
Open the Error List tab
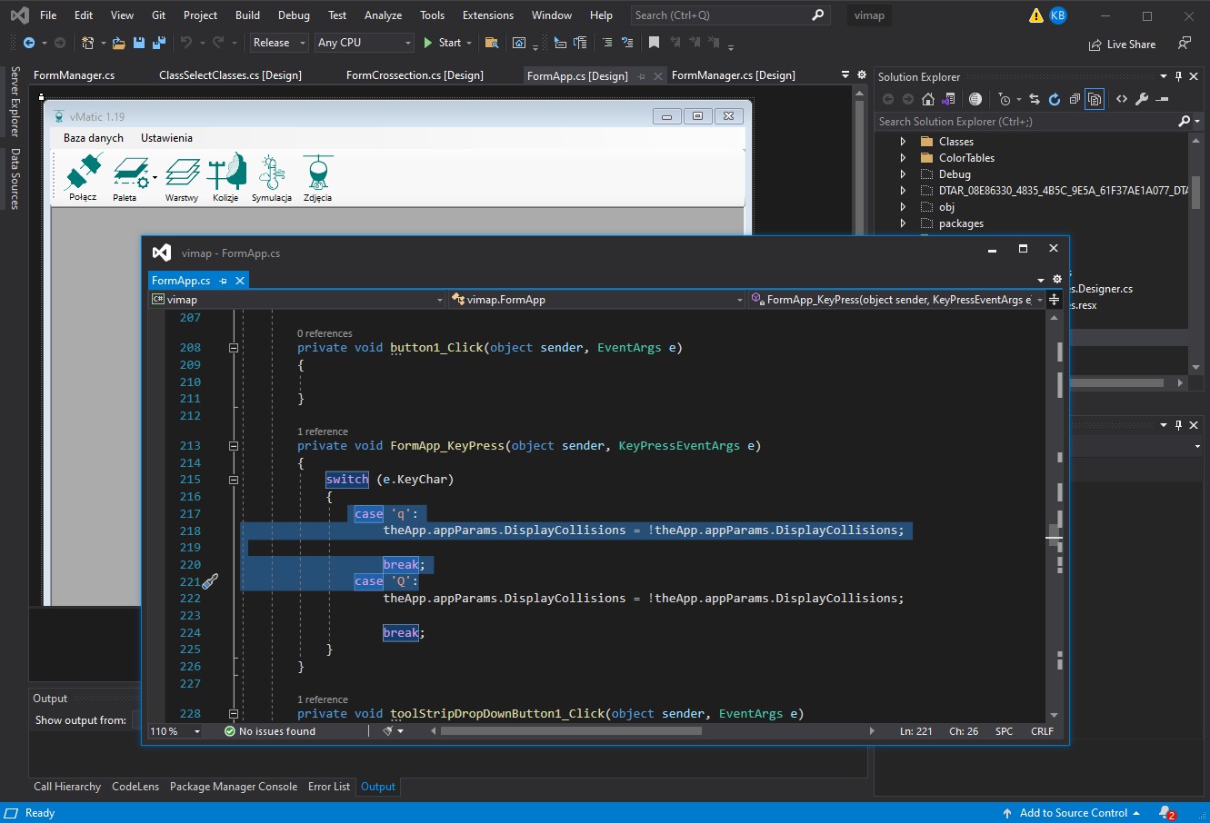click(x=329, y=787)
